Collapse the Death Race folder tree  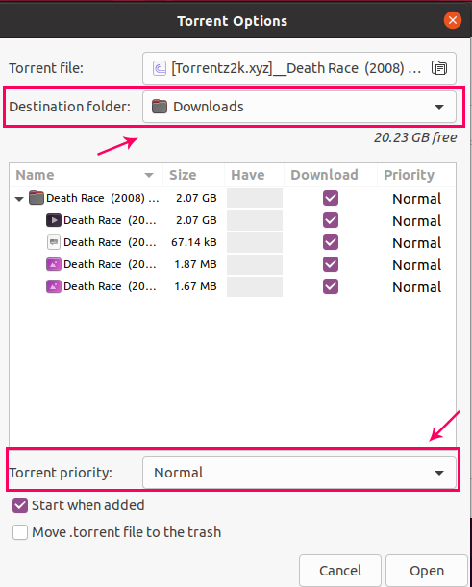point(19,199)
